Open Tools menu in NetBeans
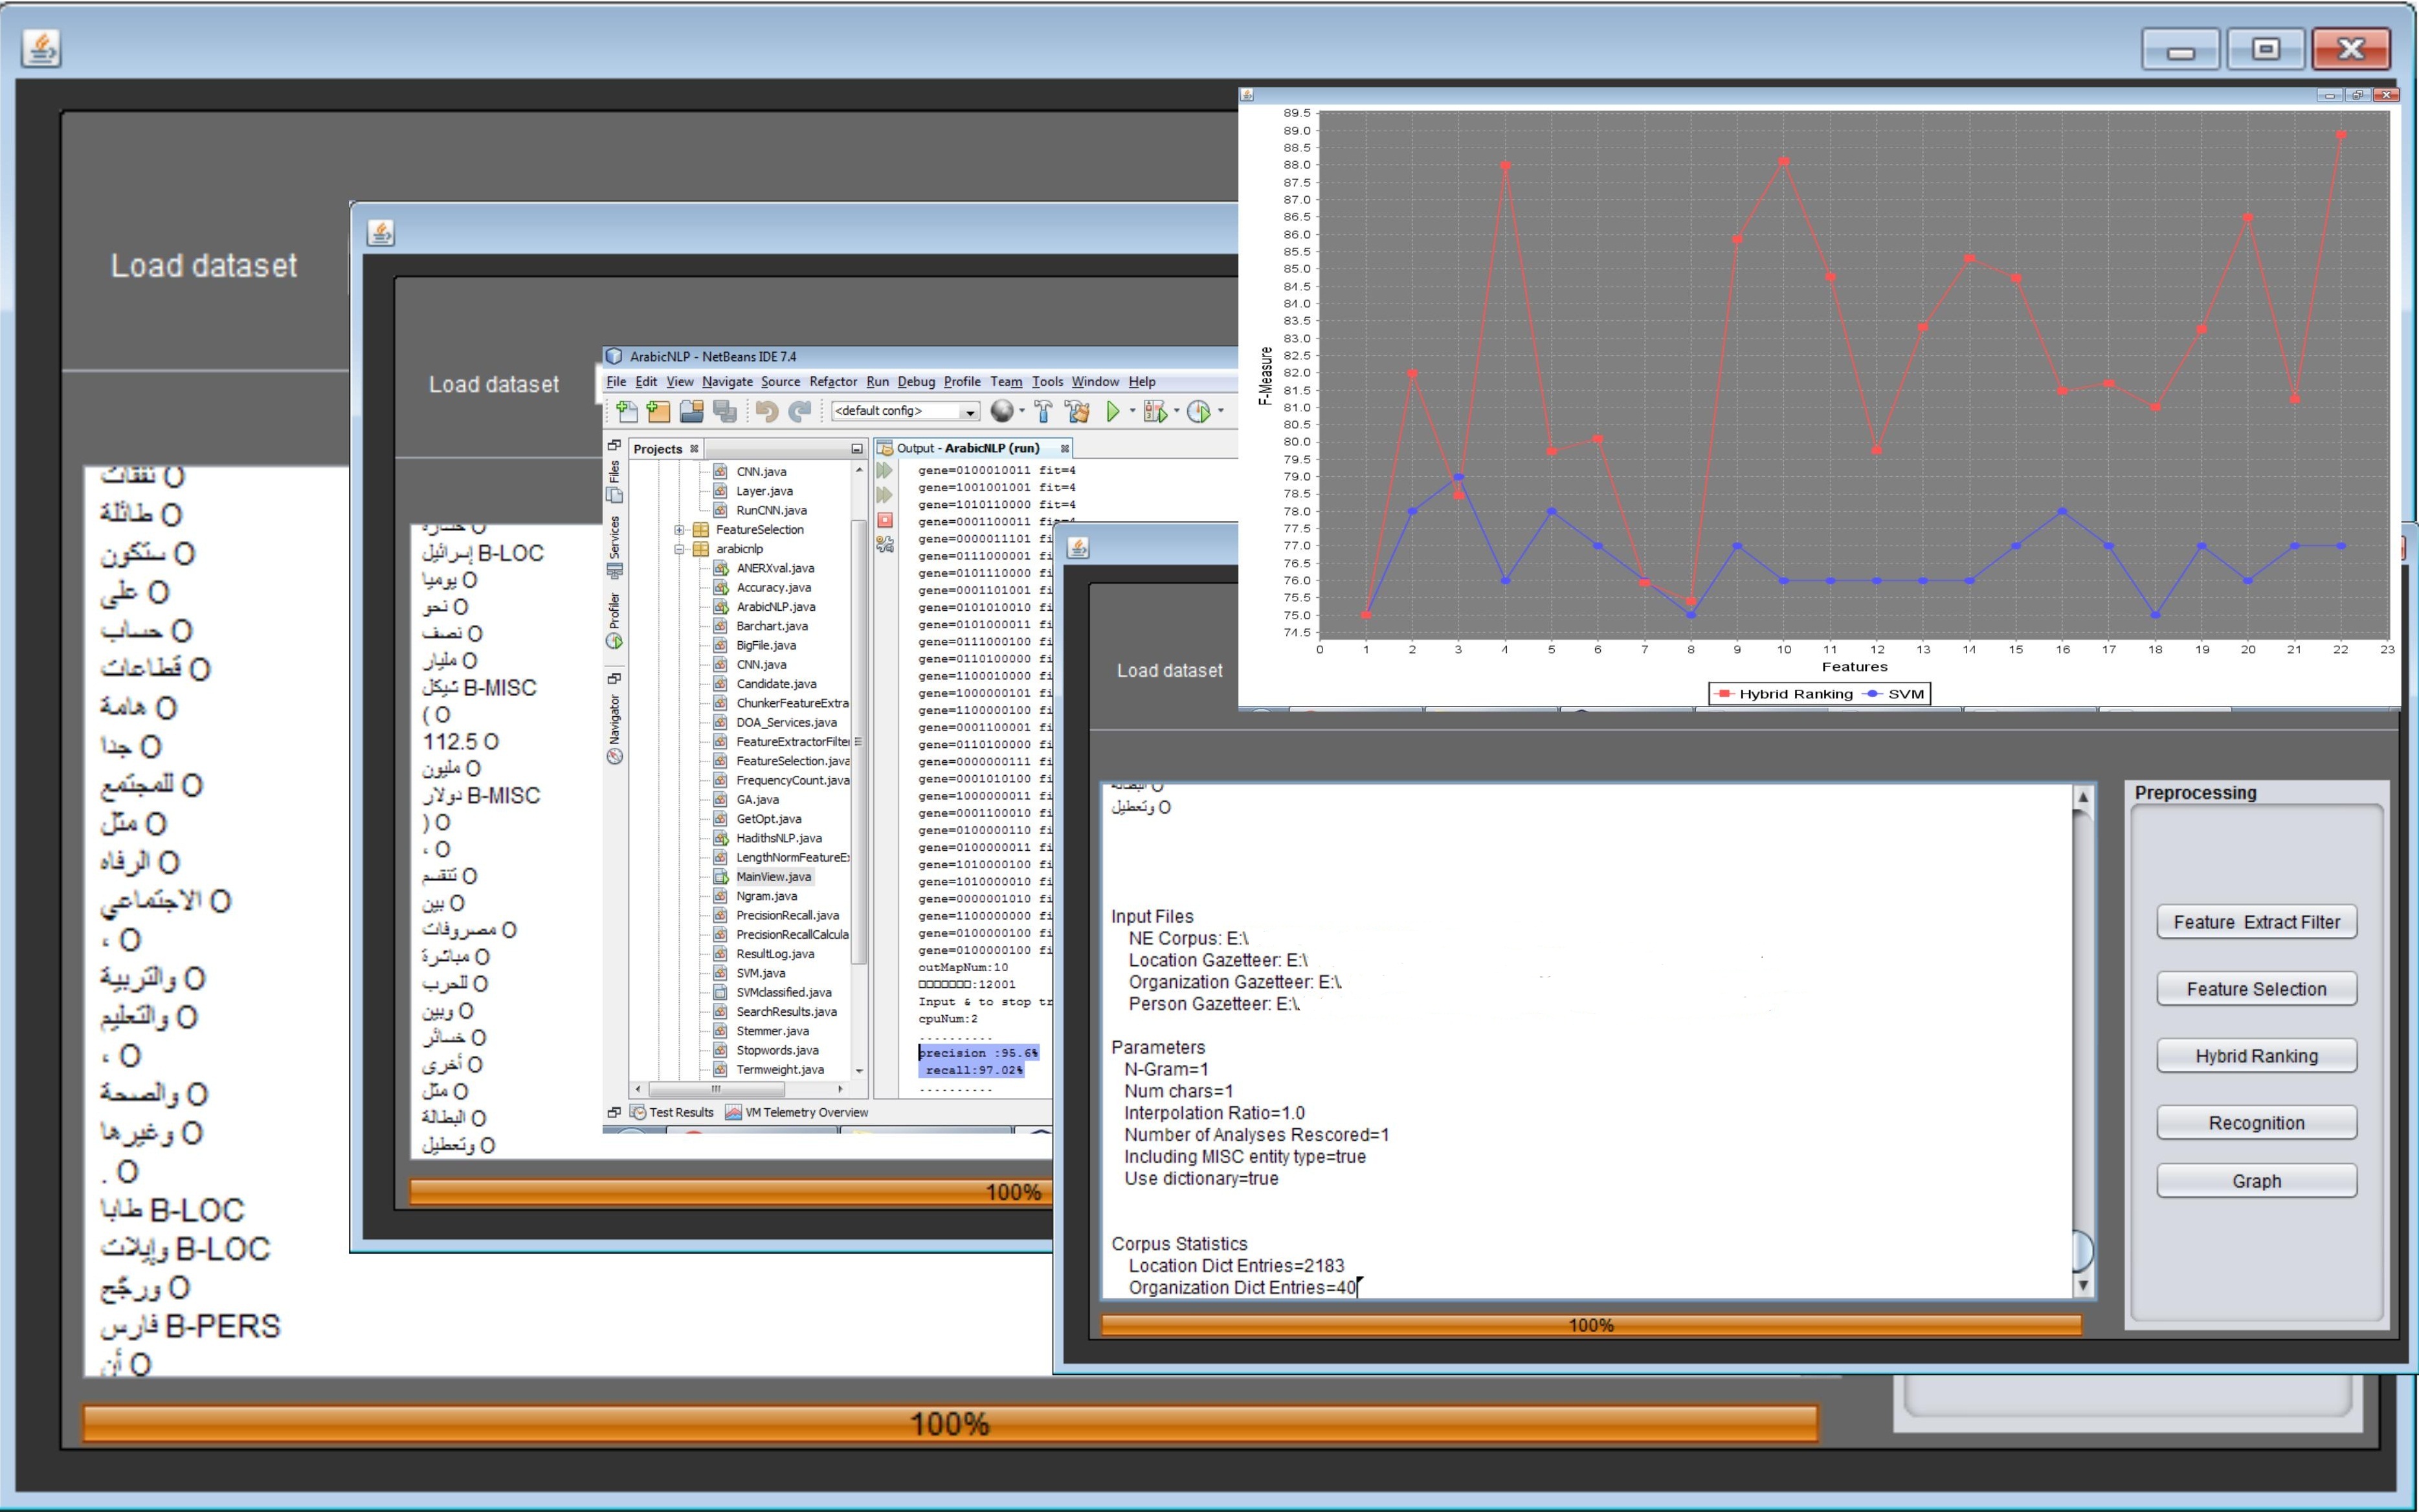This screenshot has width=2419, height=1512. click(1047, 382)
